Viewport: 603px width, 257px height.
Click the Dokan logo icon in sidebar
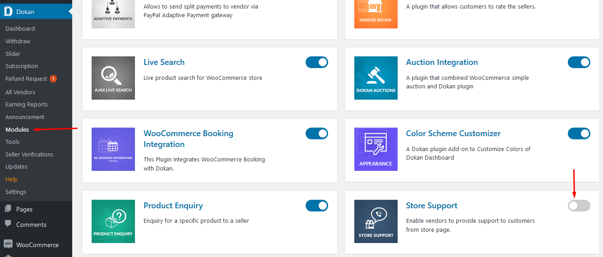(x=8, y=12)
